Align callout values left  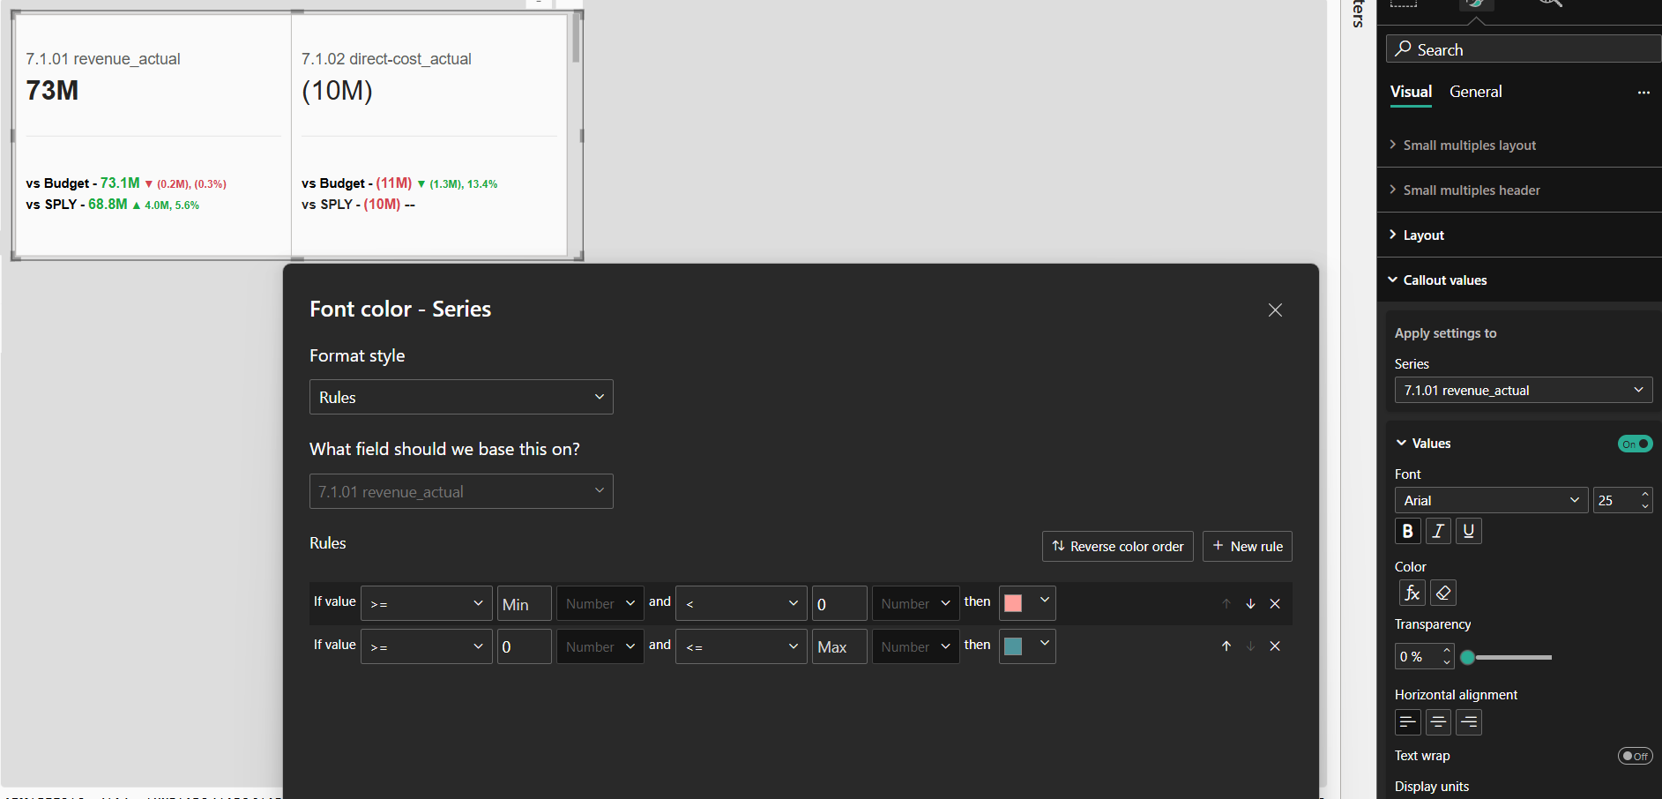[1407, 722]
